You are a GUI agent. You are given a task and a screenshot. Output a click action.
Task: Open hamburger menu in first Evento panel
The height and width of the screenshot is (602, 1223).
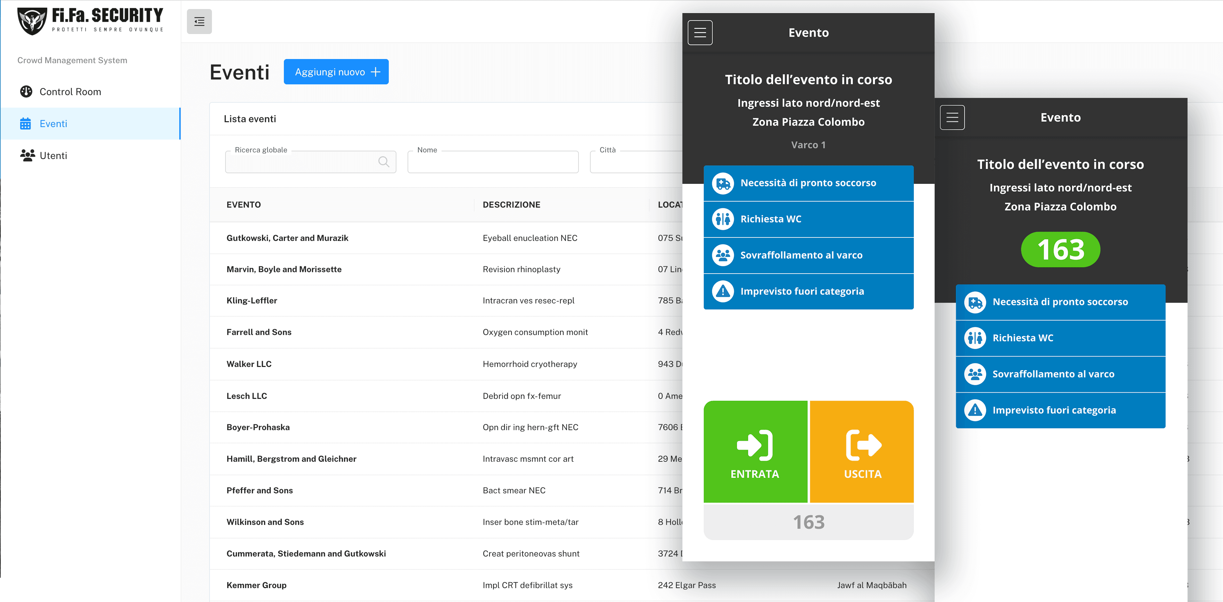pos(700,32)
